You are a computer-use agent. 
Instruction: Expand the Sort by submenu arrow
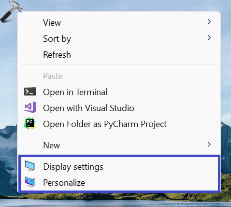(x=209, y=38)
